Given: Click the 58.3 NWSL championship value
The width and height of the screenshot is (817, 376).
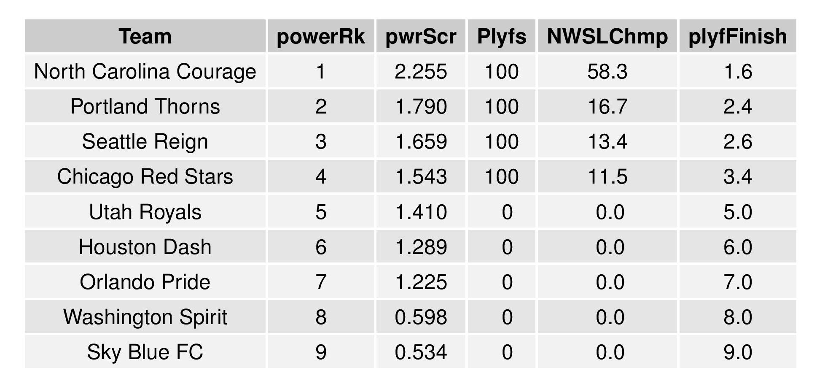Looking at the screenshot, I should pyautogui.click(x=607, y=71).
